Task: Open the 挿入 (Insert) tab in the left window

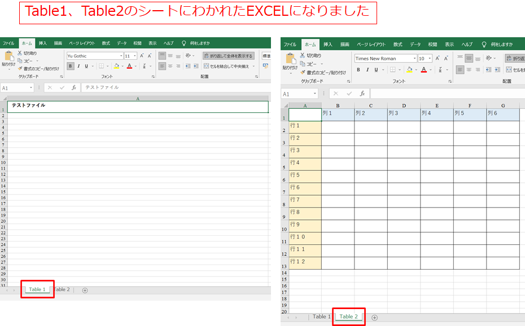Action: 43,43
